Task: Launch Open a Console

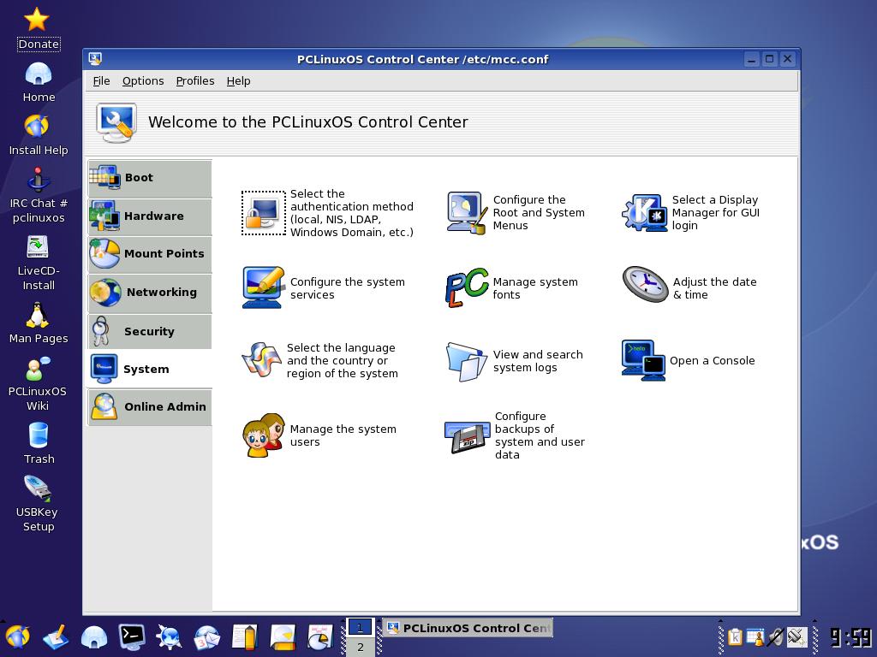Action: (689, 360)
